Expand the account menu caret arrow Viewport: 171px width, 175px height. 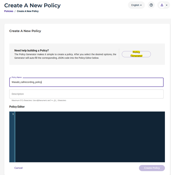(167, 5)
